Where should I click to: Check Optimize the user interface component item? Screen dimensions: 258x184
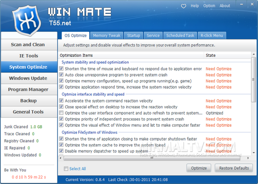tap(61, 113)
